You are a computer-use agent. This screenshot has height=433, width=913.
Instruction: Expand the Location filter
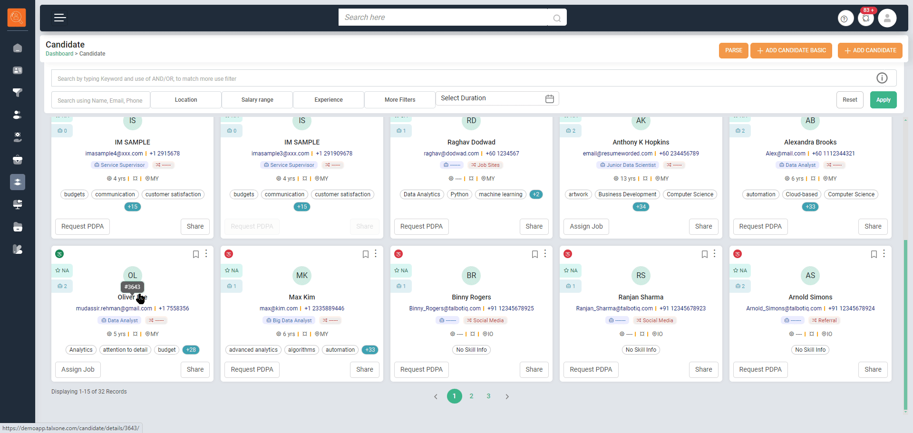(x=186, y=100)
